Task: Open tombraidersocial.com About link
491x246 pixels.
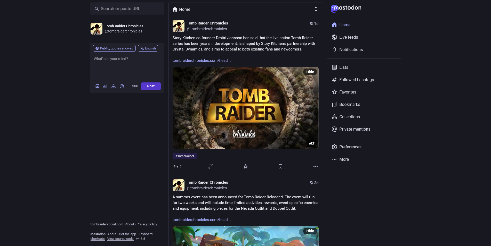Action: point(130,224)
